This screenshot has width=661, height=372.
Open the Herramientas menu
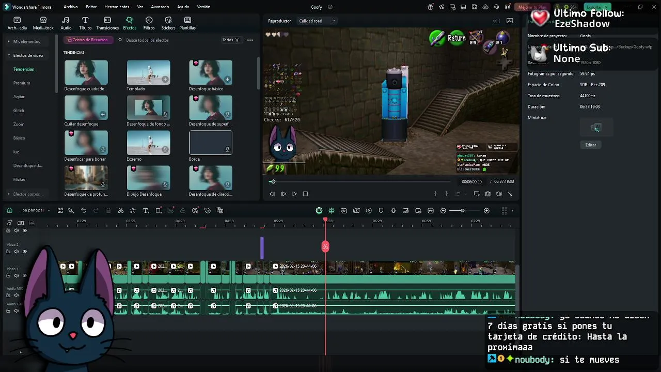117,7
